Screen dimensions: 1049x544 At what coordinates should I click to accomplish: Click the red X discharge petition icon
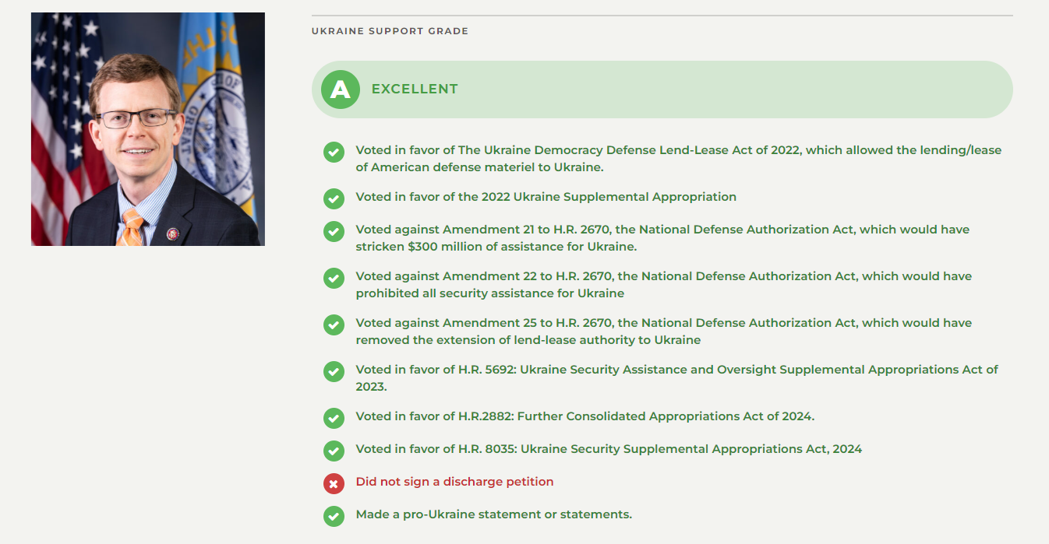point(334,483)
